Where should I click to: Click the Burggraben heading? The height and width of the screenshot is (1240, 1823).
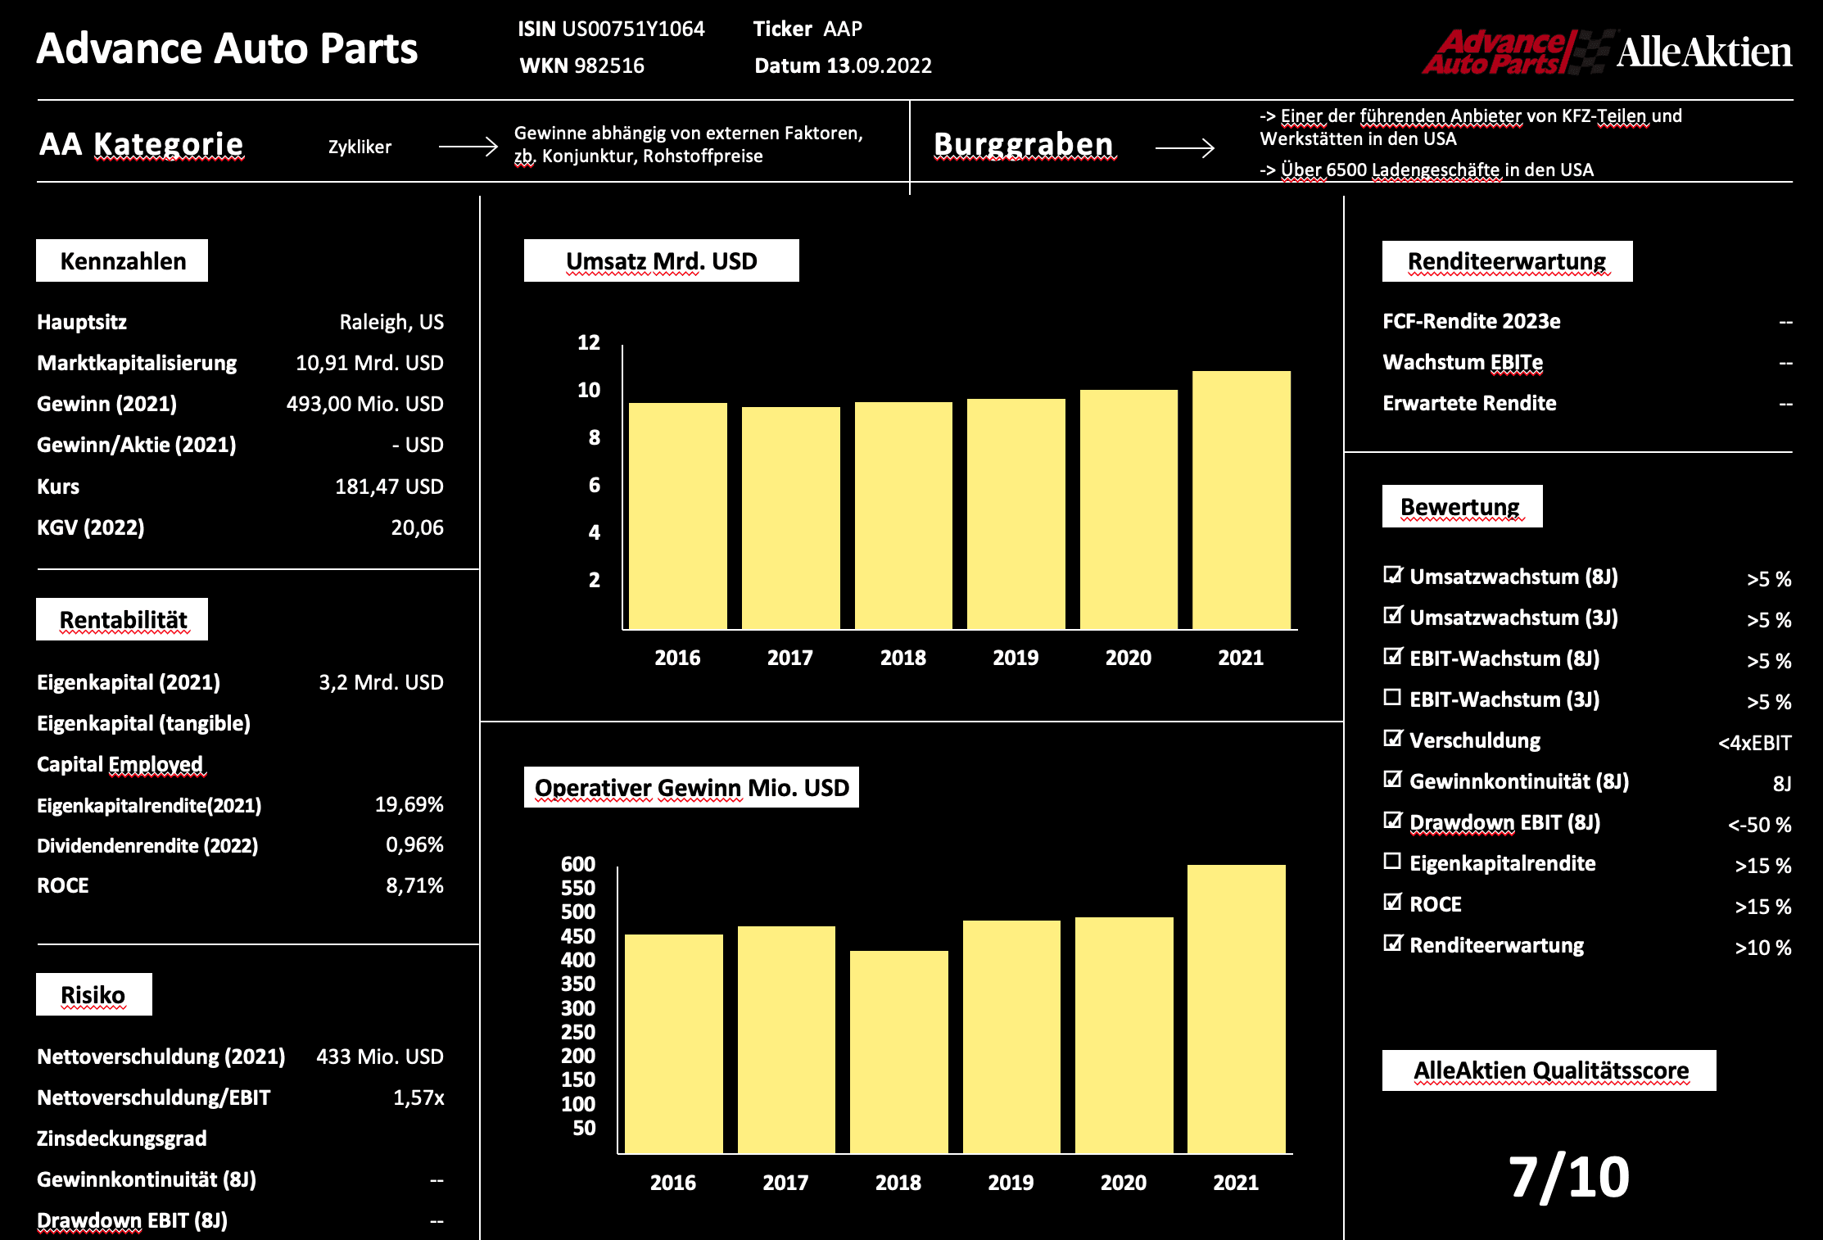[x=1024, y=144]
